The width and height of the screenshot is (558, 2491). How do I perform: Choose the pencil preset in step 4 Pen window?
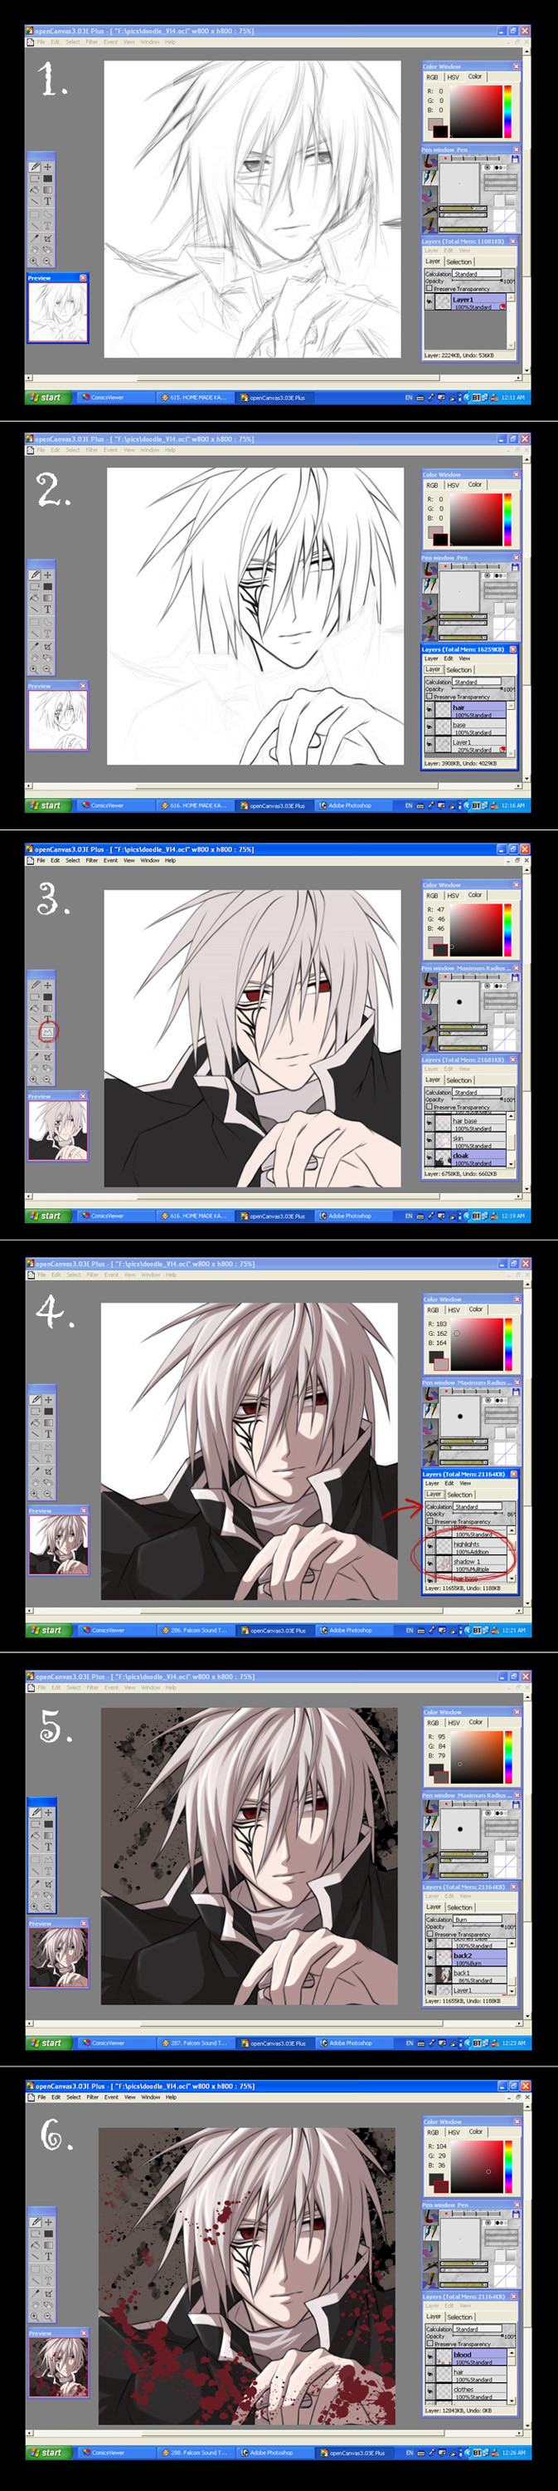[x=431, y=1410]
